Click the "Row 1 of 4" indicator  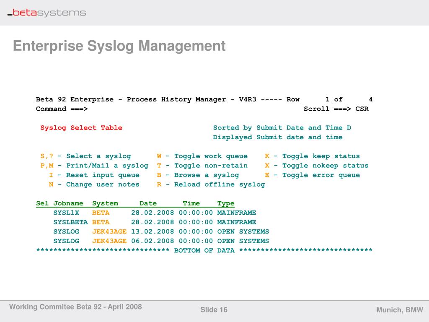click(329, 99)
